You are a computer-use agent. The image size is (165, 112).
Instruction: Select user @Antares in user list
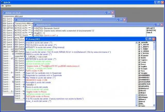tap(143, 95)
